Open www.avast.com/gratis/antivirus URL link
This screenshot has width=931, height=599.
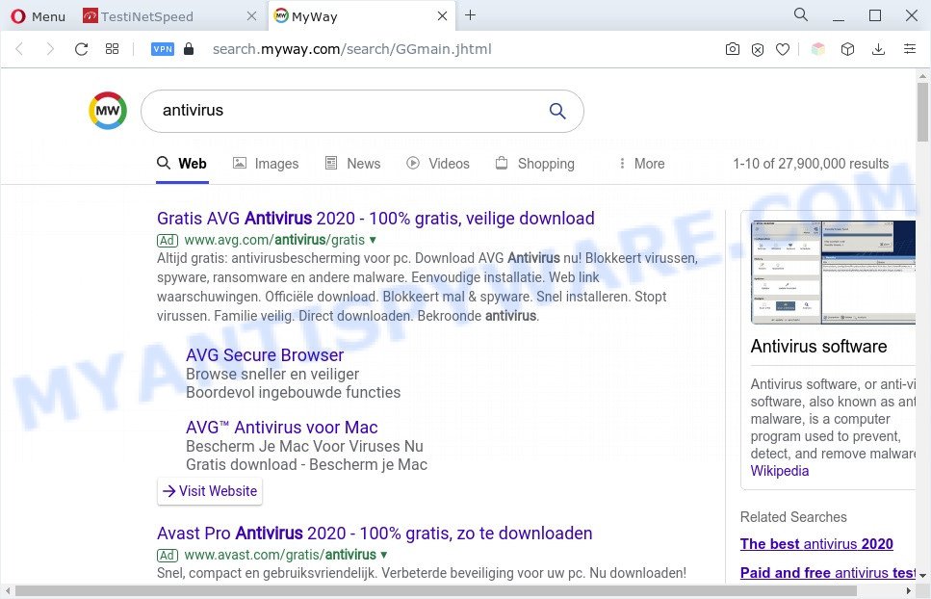280,555
